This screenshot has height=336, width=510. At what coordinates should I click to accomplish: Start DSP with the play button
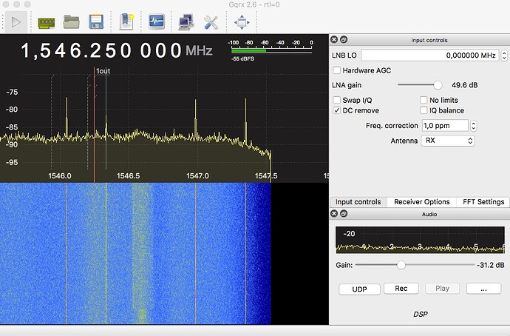[16, 22]
